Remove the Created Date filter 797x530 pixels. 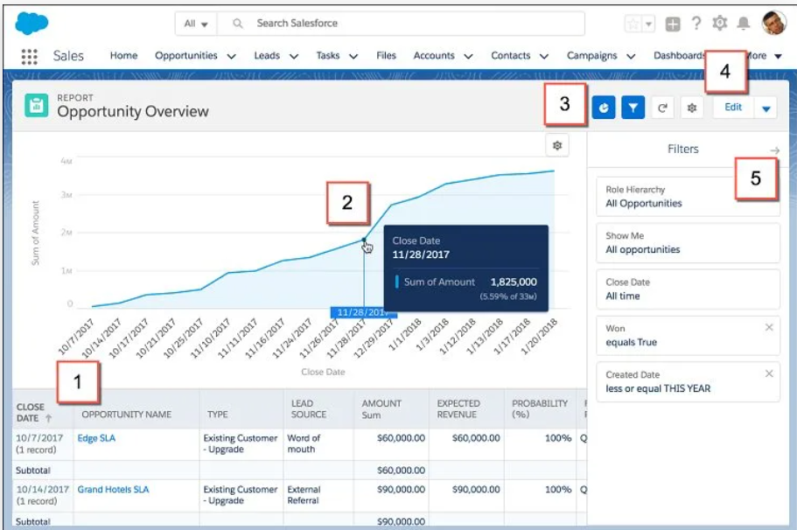point(769,373)
